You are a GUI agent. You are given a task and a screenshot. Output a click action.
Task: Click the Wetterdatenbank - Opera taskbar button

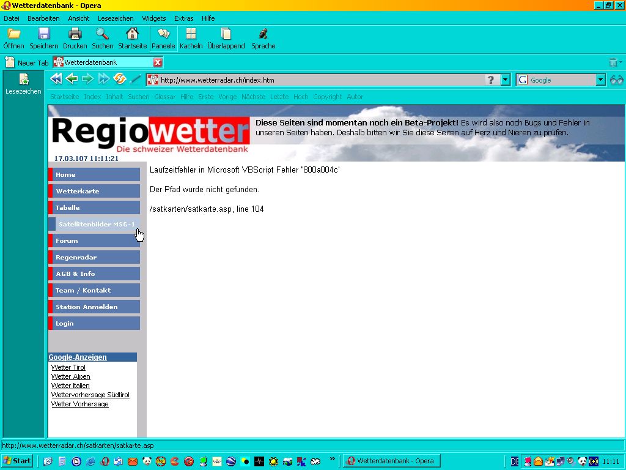(x=392, y=461)
